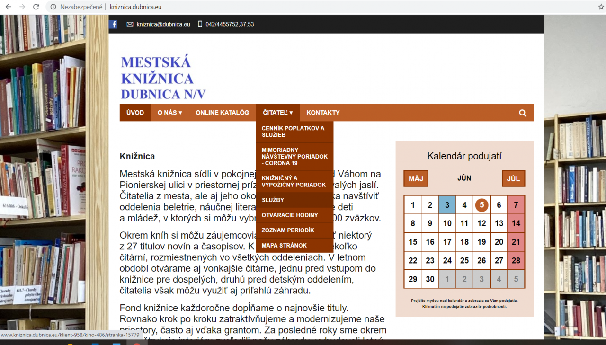Click the envelope email icon

click(x=130, y=24)
